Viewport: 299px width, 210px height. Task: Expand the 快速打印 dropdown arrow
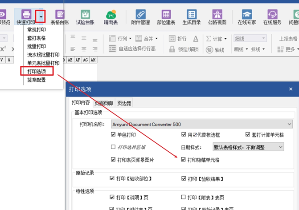41,16
